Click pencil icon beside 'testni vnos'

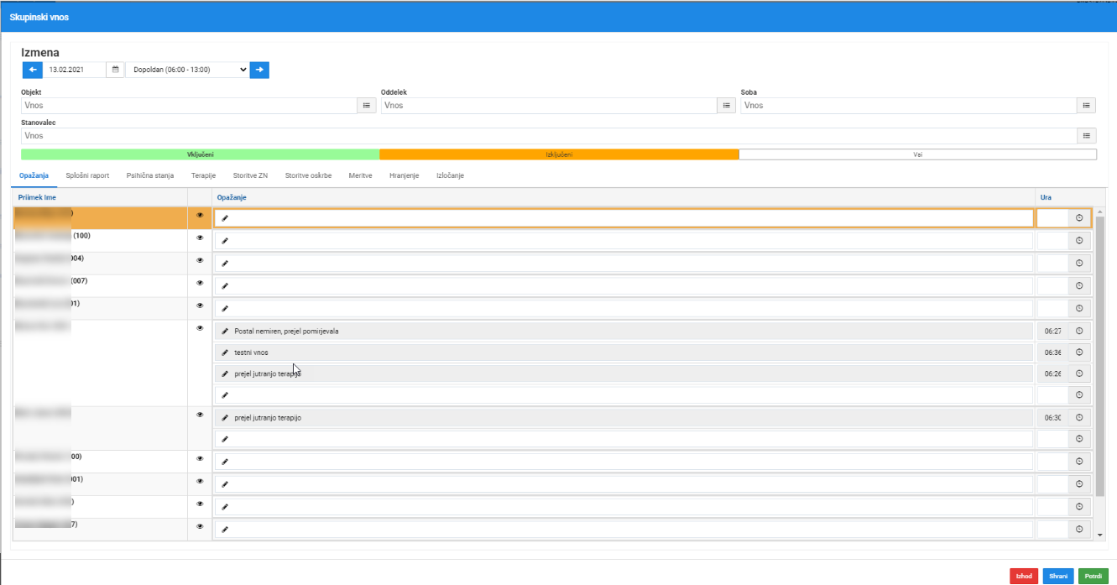[x=225, y=353]
